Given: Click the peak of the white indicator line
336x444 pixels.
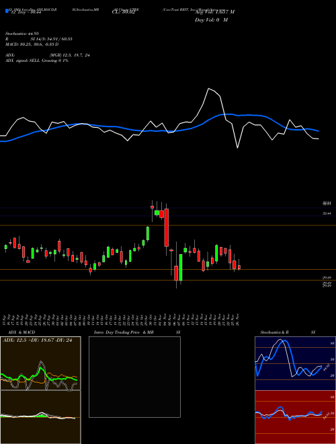Looking at the screenshot, I should point(209,89).
